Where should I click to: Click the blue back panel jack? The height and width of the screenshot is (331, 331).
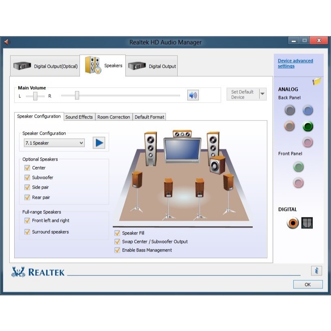click(x=308, y=110)
